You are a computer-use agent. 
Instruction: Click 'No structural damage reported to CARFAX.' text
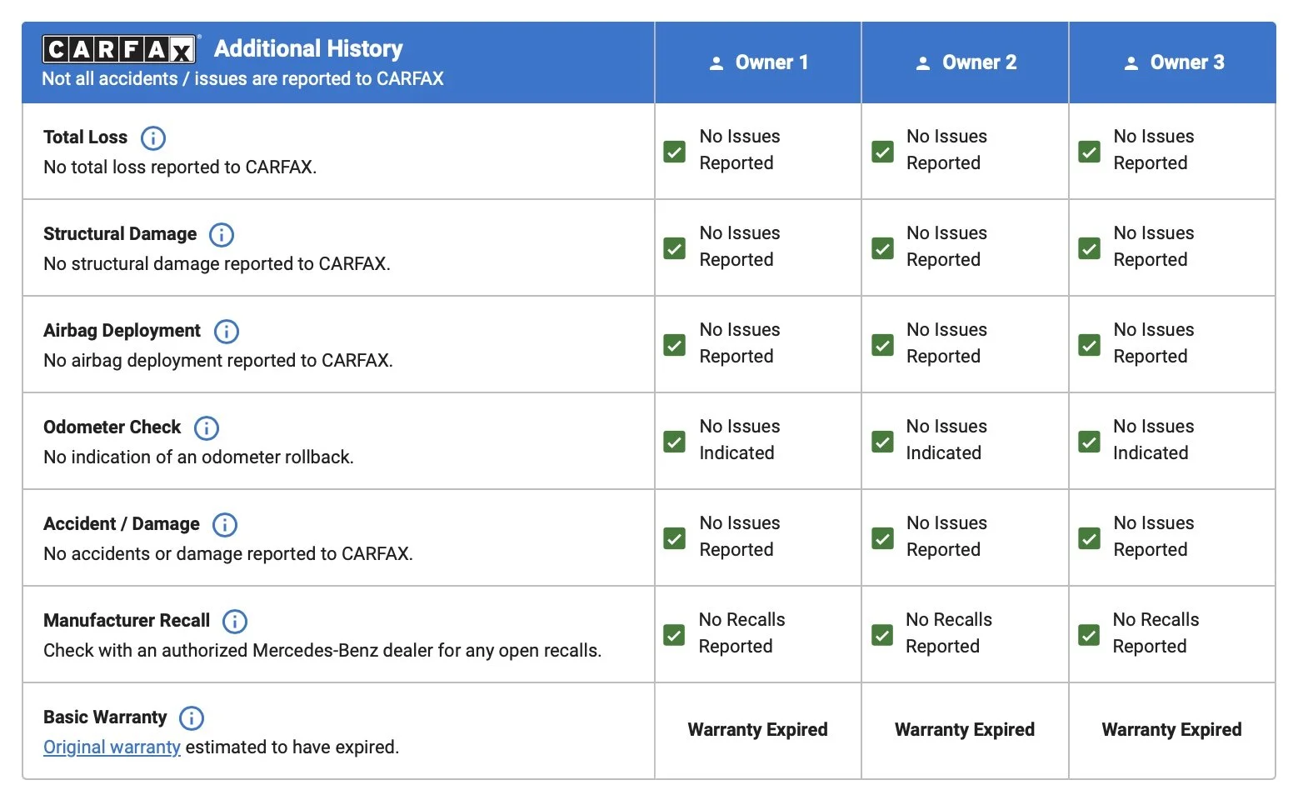[217, 264]
